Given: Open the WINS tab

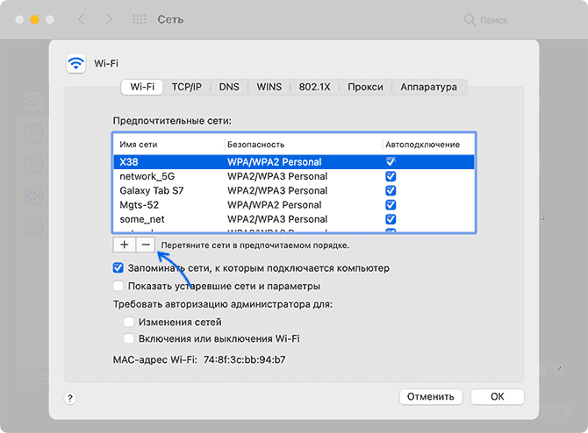Looking at the screenshot, I should click(269, 87).
